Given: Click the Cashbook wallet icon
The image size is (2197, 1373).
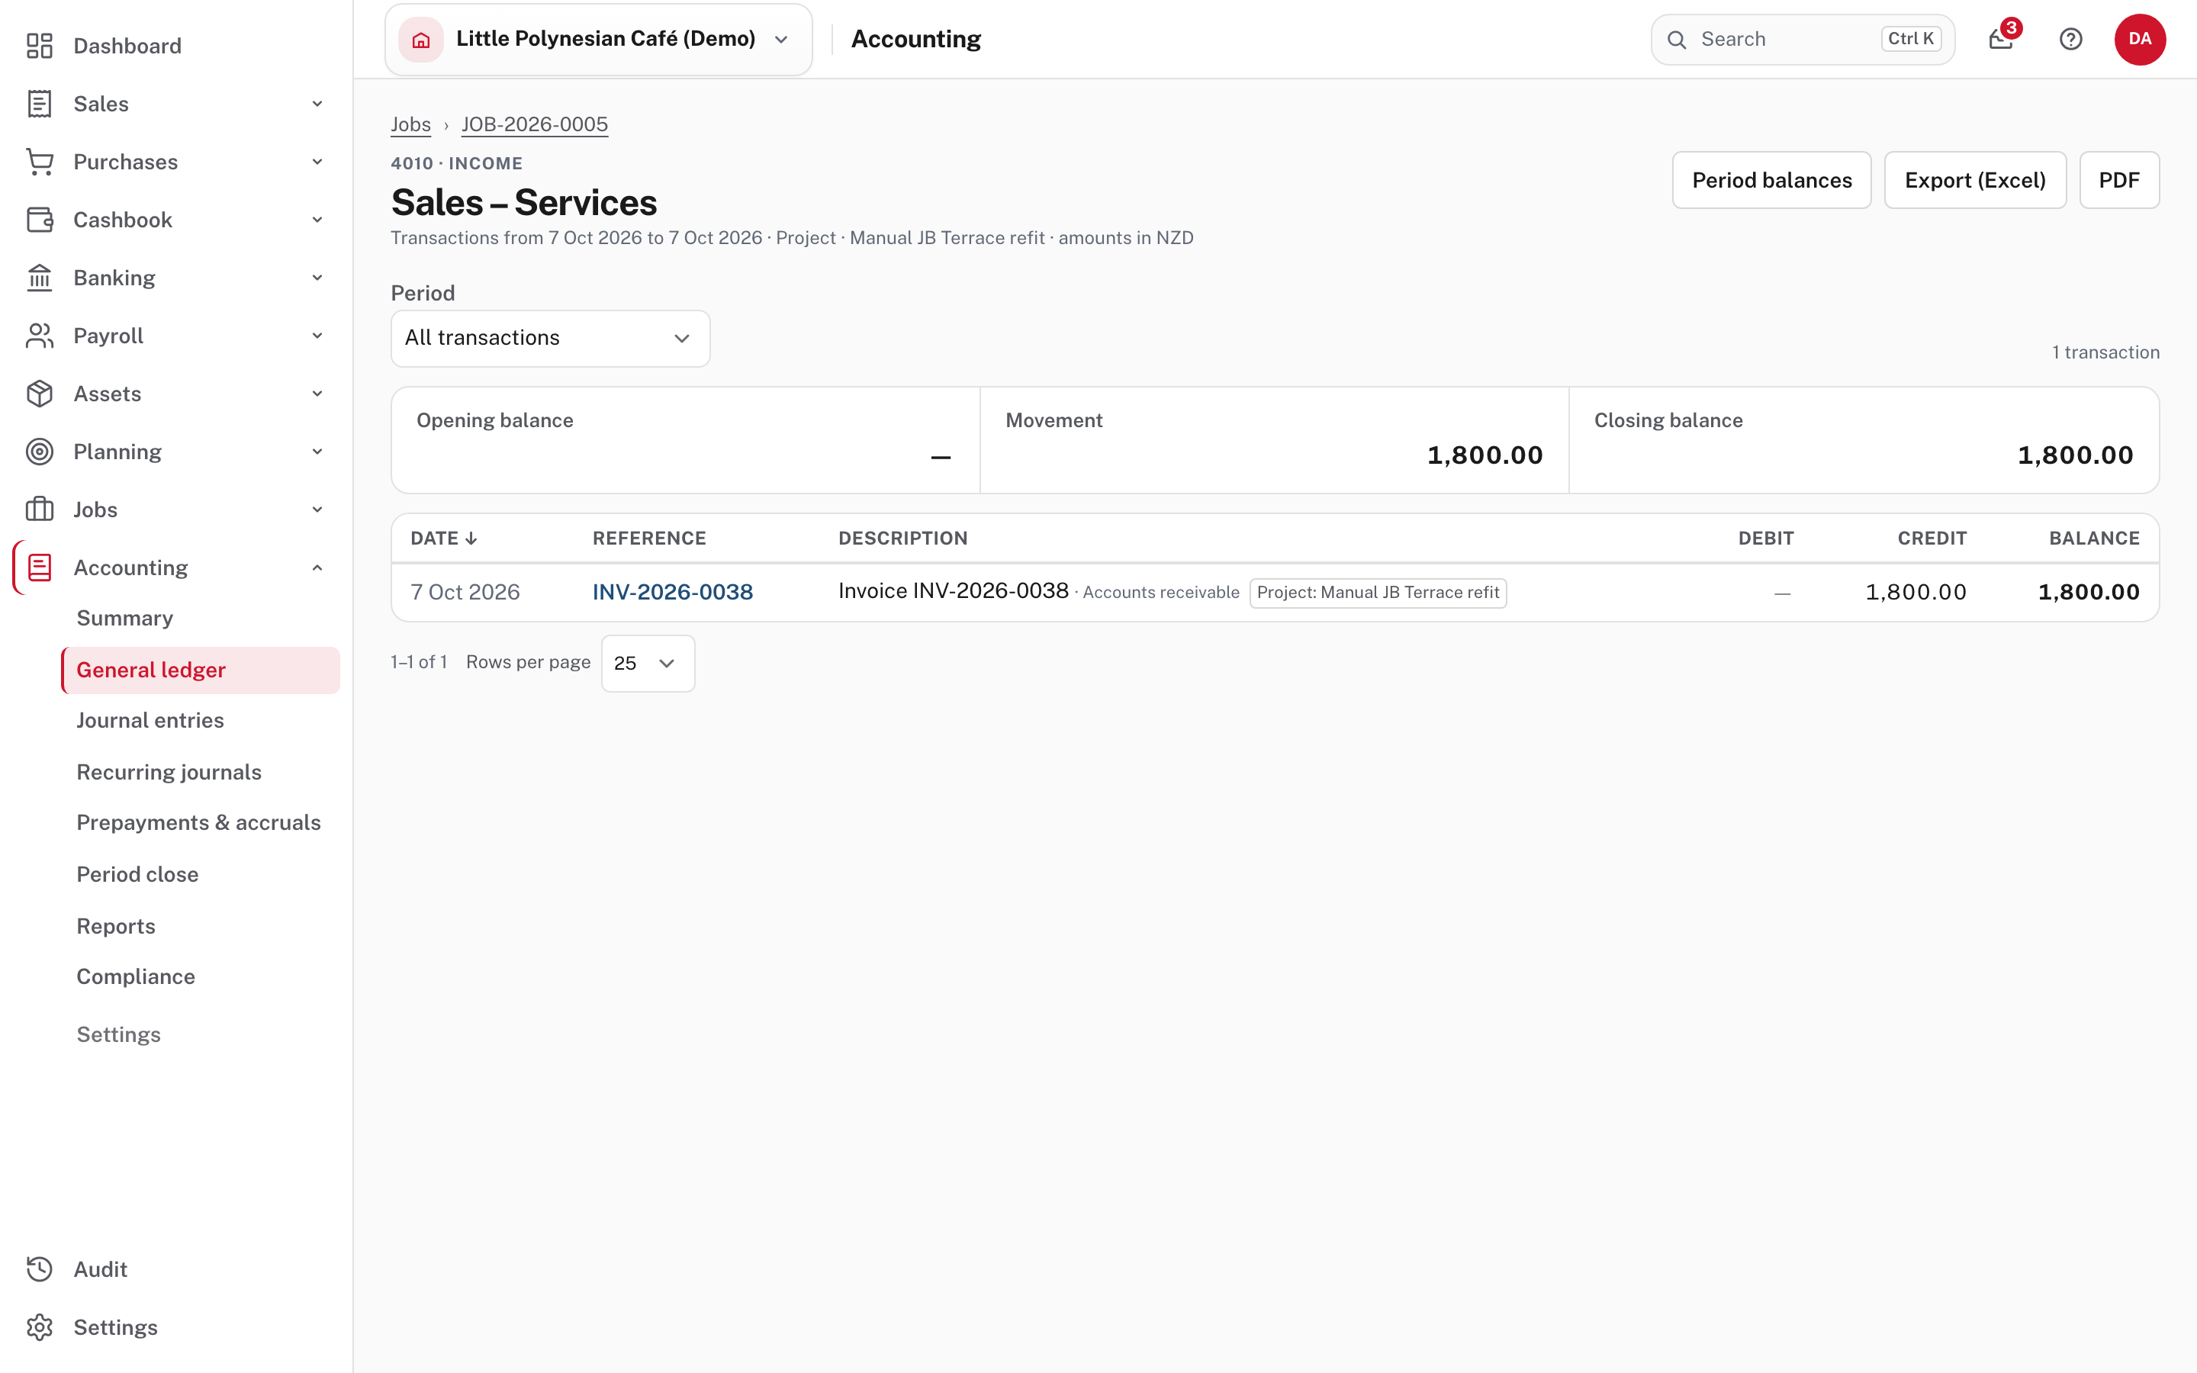Looking at the screenshot, I should tap(39, 220).
